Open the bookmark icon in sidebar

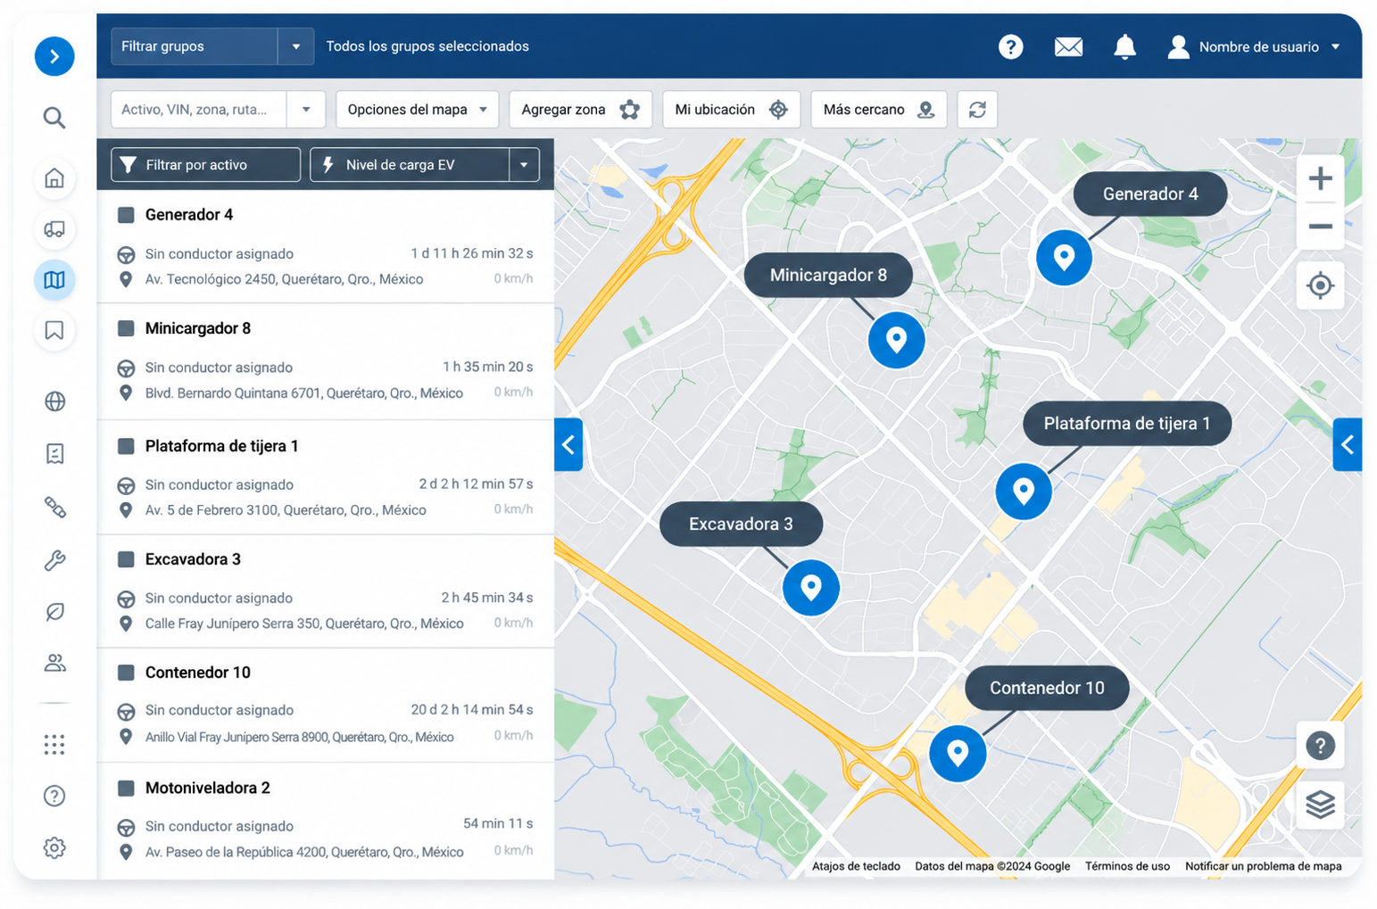pos(54,331)
